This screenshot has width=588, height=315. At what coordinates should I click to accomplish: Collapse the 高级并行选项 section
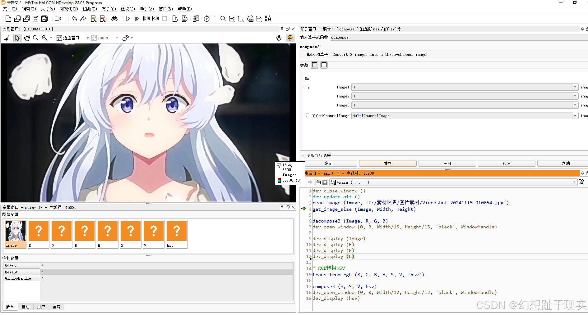point(303,155)
